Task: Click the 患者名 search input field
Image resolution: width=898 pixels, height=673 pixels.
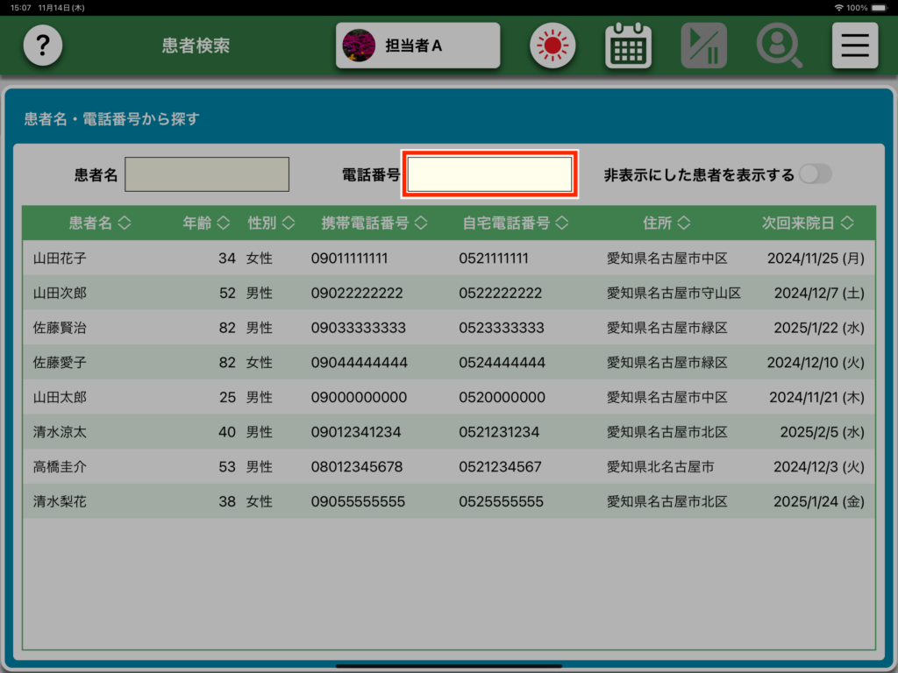Action: [207, 174]
